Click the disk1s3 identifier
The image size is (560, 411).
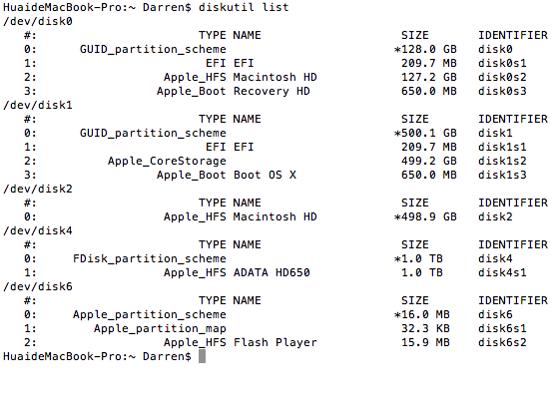(502, 175)
